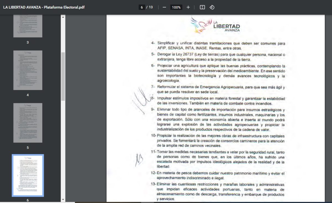This screenshot has width=332, height=203.
Task: Click the current page number field
Action: (142, 7)
